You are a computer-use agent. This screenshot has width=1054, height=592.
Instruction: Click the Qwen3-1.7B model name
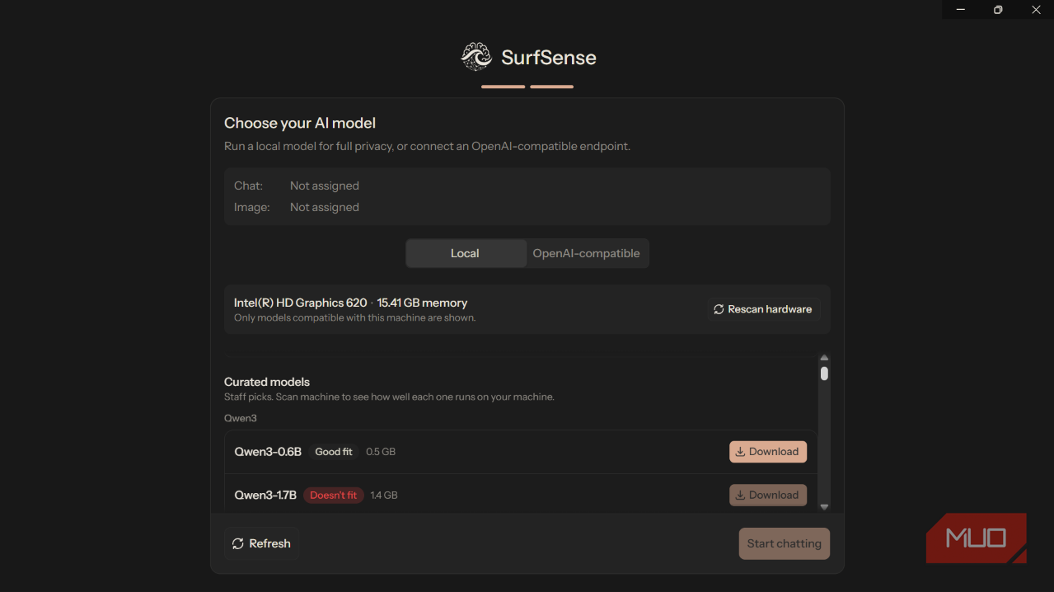(265, 495)
